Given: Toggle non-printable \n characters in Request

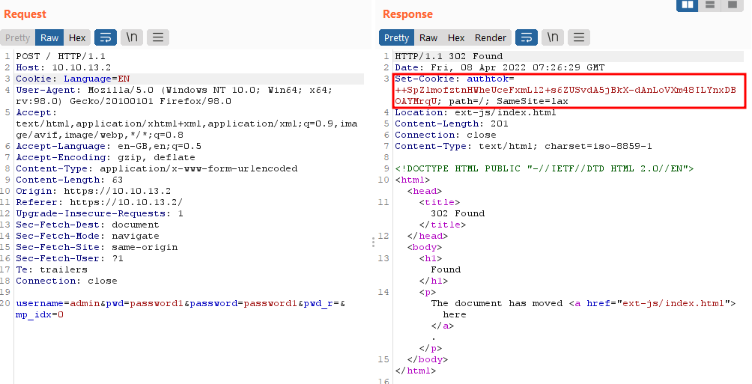Looking at the screenshot, I should (132, 37).
